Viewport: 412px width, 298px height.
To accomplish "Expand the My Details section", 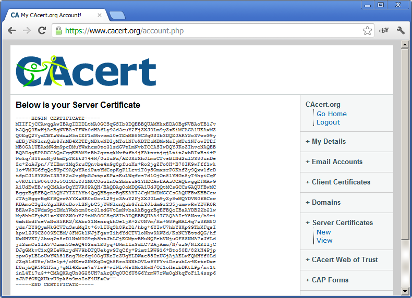I will (326, 142).
